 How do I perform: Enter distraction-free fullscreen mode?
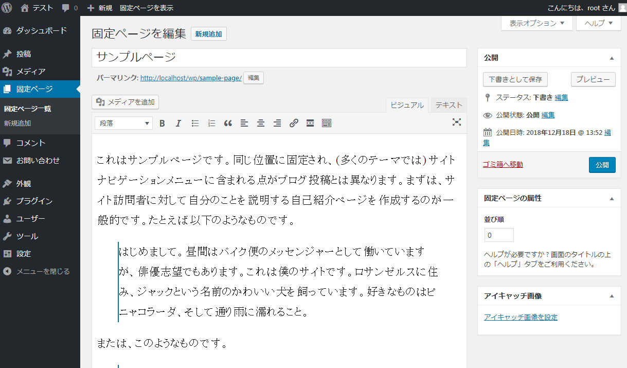(456, 122)
